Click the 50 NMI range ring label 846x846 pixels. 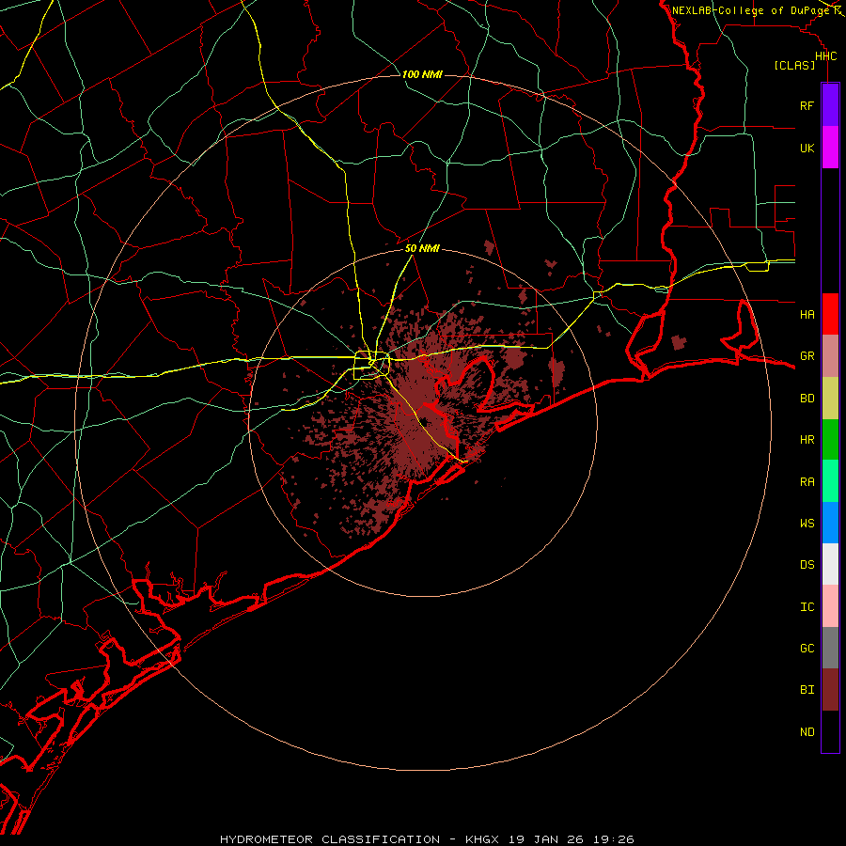pos(422,248)
